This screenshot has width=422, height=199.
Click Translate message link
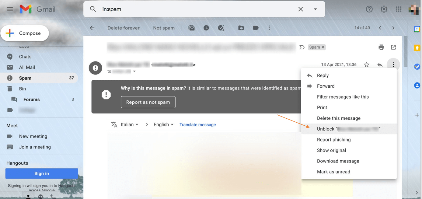(197, 125)
